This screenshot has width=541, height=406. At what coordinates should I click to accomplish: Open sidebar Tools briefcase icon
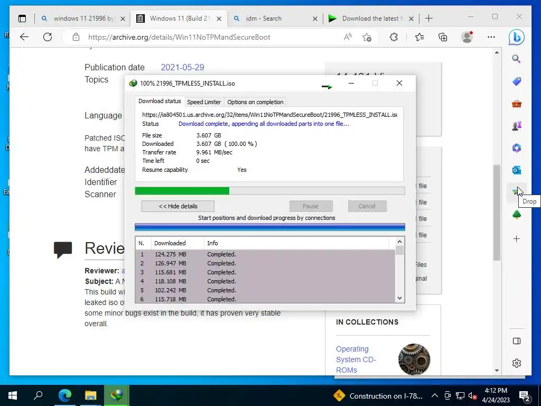click(517, 104)
